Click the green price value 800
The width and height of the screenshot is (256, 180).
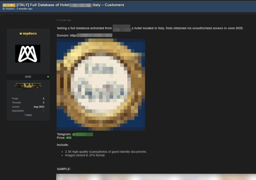click(69, 138)
